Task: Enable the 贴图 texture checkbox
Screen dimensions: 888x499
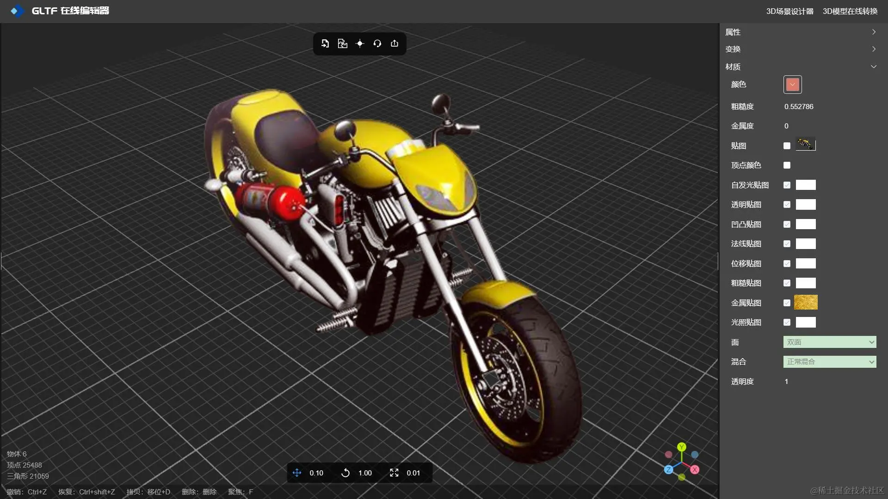Action: click(x=787, y=146)
